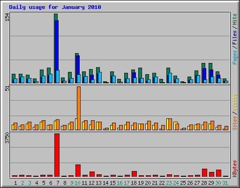This screenshot has height=188, width=240.
Task: Click the tallest red KBytes bar for day 7
Action: pyautogui.click(x=57, y=155)
